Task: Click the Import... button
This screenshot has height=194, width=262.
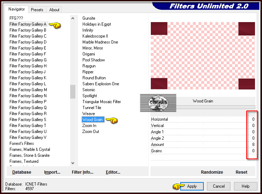Action: click(52, 172)
